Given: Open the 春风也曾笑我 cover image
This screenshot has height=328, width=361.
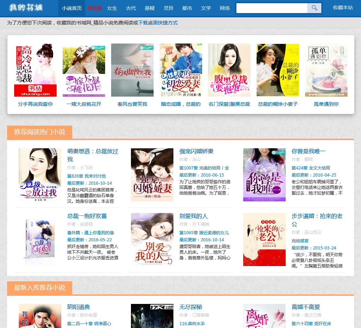Looking at the screenshot, I should pyautogui.click(x=132, y=70).
